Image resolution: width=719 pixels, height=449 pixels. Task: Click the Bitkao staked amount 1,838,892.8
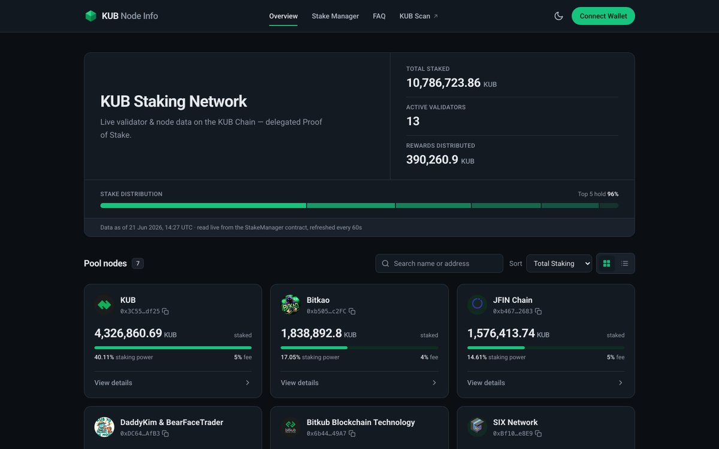pos(312,333)
